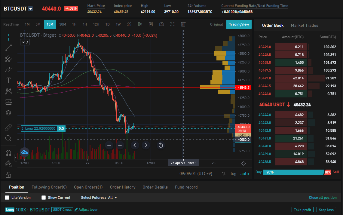Open Select Futures All dropdown
343x215 pixels.
[x=113, y=198]
